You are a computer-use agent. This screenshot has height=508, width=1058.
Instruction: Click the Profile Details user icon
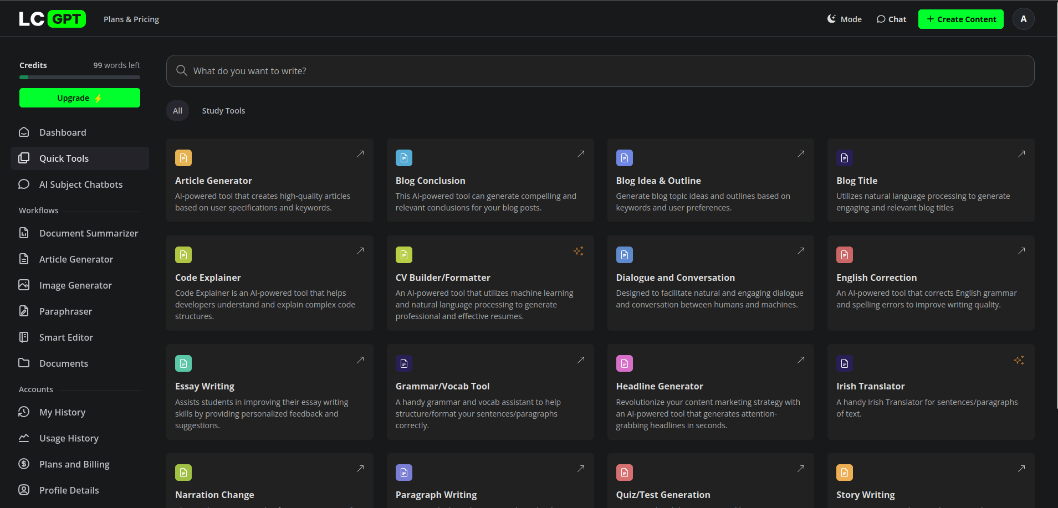point(24,490)
